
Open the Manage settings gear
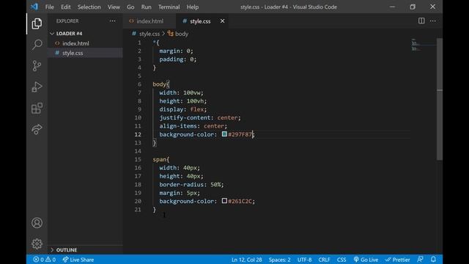pyautogui.click(x=37, y=244)
